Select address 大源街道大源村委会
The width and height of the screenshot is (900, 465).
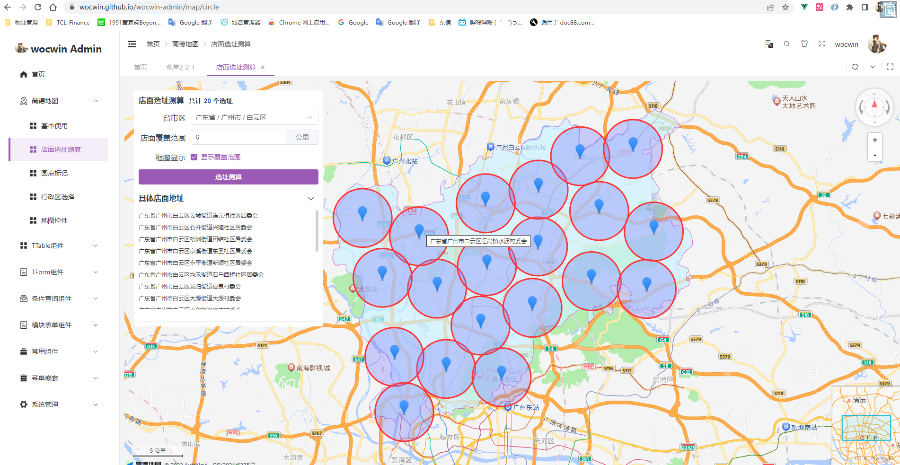(x=190, y=298)
